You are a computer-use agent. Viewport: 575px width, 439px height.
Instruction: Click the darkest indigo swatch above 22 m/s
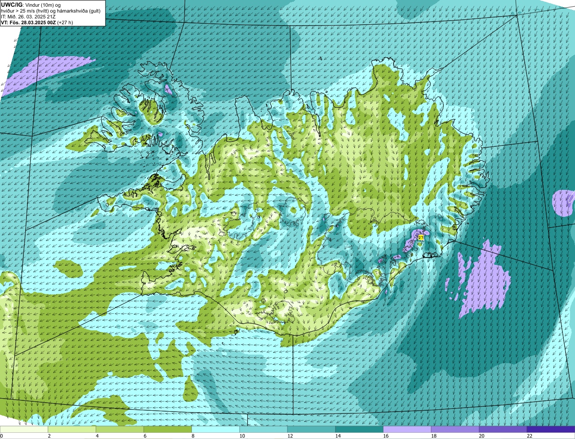click(x=551, y=429)
